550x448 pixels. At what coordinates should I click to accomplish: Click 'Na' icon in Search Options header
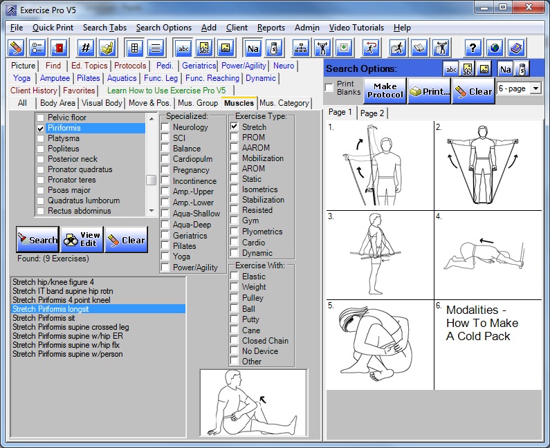point(505,69)
